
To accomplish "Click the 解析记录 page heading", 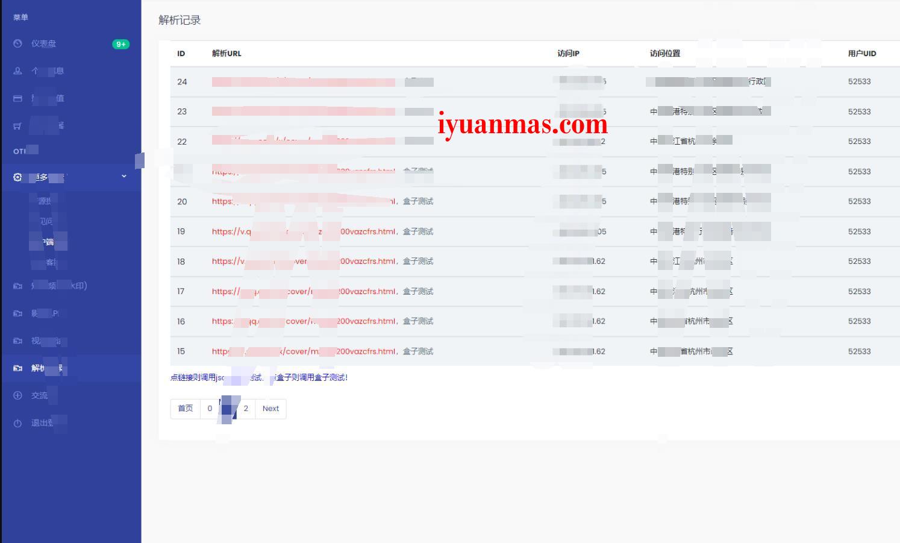I will [180, 20].
